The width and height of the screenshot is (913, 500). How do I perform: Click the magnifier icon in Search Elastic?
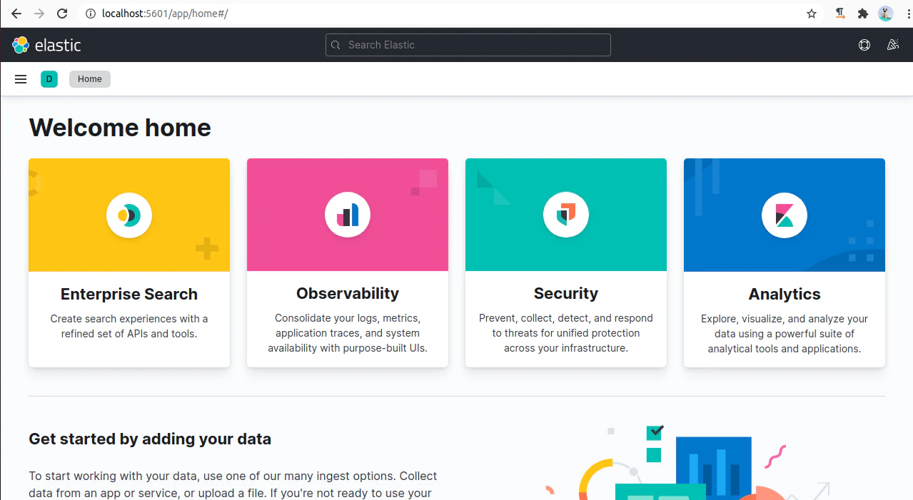point(337,45)
